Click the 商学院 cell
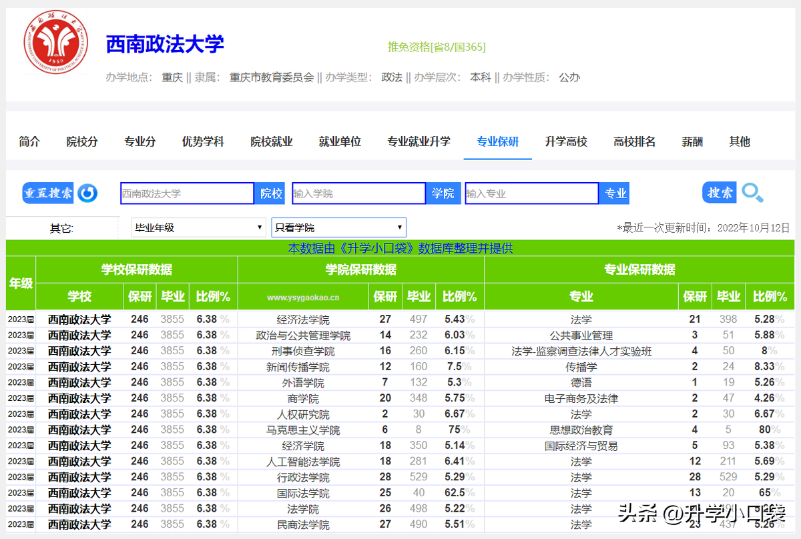The width and height of the screenshot is (801, 539). (x=303, y=398)
